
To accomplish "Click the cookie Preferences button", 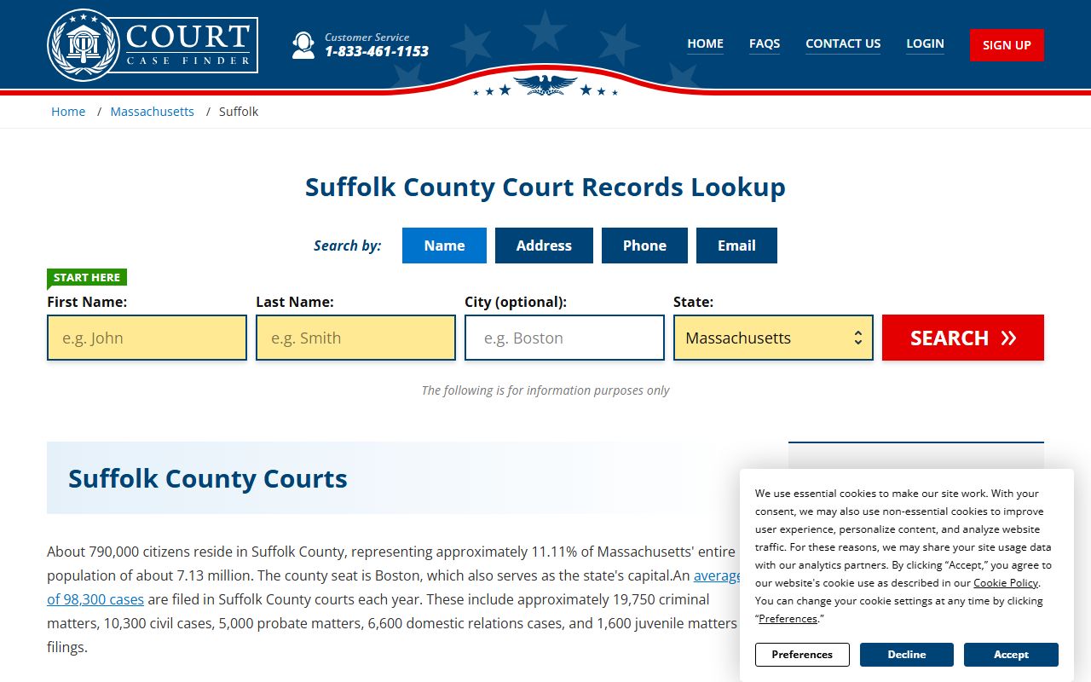I will point(802,655).
